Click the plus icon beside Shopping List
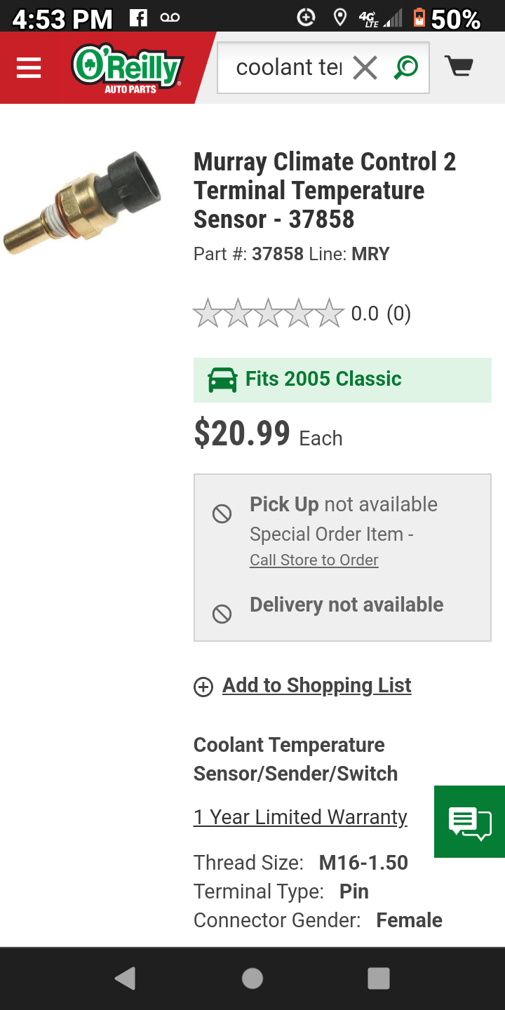Image resolution: width=505 pixels, height=1010 pixels. tap(203, 687)
